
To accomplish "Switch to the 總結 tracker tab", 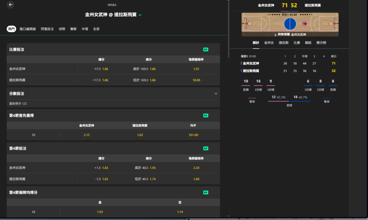I will click(308, 43).
